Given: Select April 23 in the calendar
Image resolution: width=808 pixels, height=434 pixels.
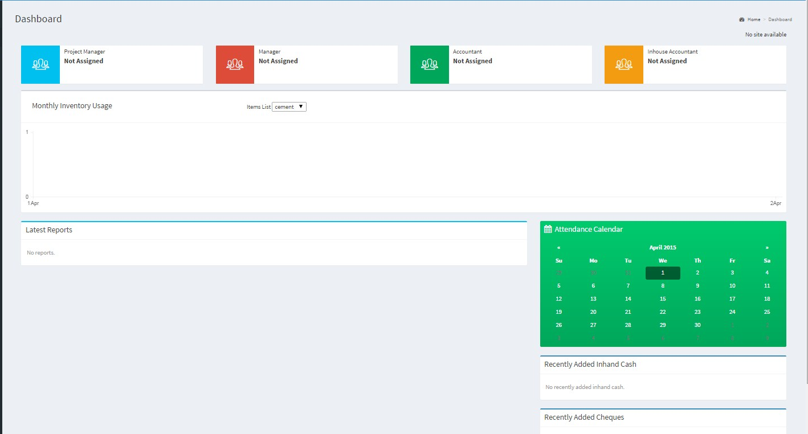Looking at the screenshot, I should click(697, 312).
